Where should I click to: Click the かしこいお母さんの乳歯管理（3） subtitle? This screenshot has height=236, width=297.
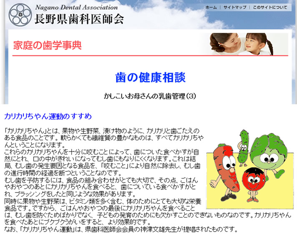(x=150, y=96)
